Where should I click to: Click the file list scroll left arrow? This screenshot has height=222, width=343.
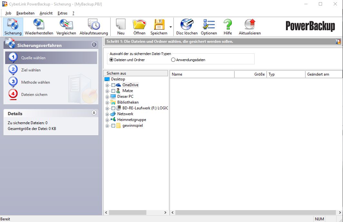(x=172, y=212)
